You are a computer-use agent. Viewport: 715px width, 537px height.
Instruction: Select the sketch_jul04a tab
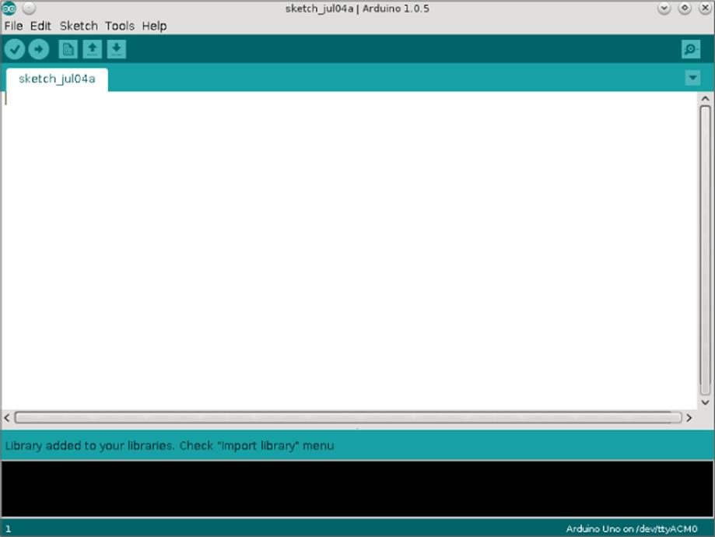click(57, 79)
